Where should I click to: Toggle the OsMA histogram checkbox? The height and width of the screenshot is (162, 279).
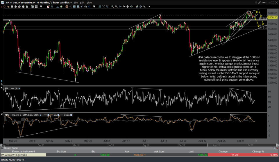click(x=72, y=115)
